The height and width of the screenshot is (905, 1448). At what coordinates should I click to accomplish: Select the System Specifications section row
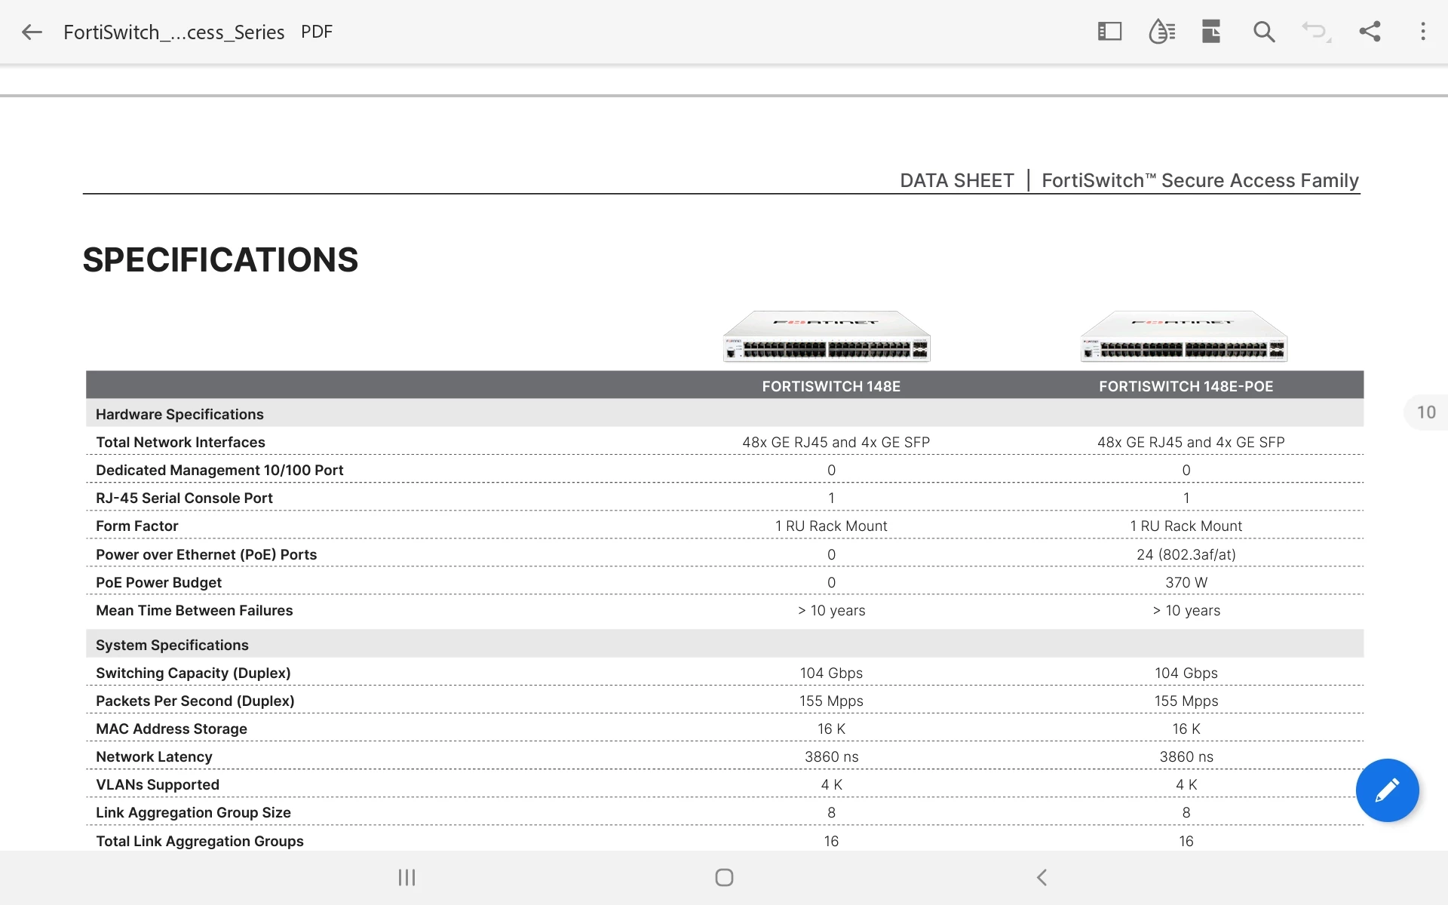coord(725,645)
